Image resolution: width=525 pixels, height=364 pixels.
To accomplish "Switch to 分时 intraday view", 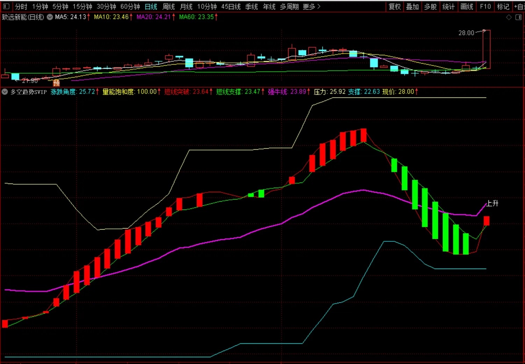I will click(21, 7).
